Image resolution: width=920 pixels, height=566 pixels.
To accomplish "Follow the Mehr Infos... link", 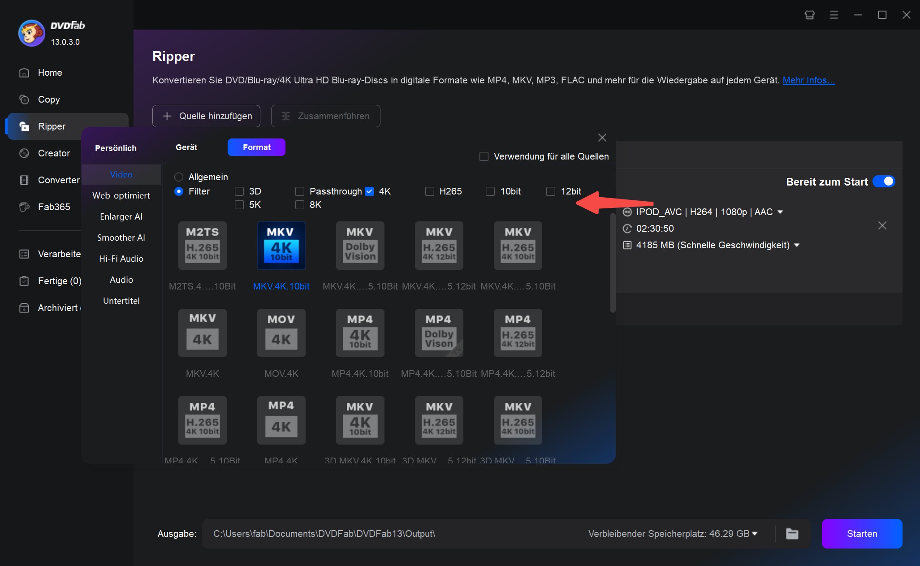I will [x=808, y=80].
